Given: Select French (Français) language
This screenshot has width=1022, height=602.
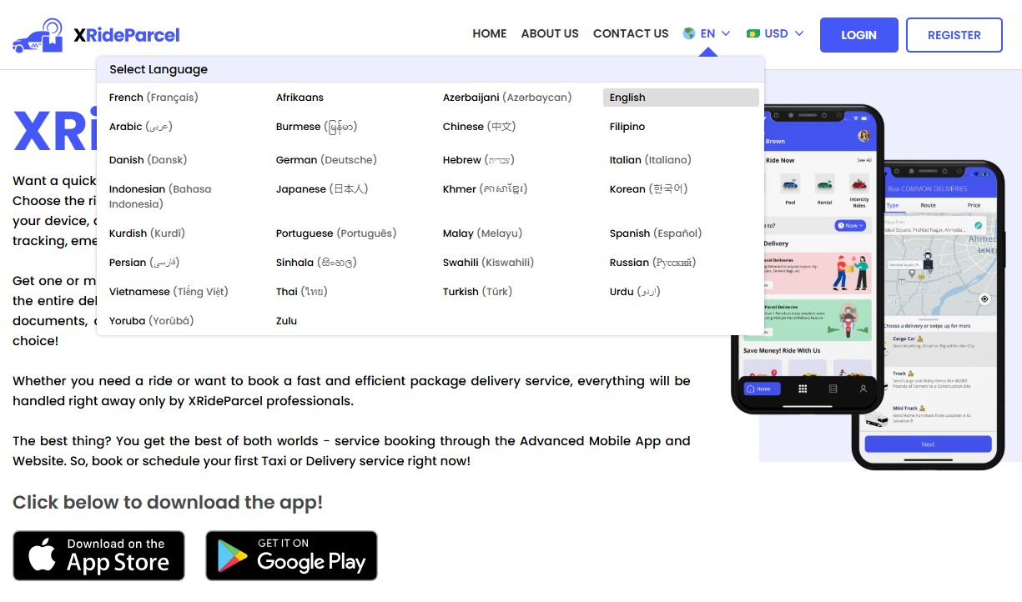Looking at the screenshot, I should coord(154,98).
